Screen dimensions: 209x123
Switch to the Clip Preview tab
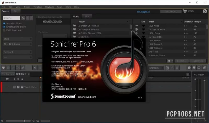tap(8, 74)
